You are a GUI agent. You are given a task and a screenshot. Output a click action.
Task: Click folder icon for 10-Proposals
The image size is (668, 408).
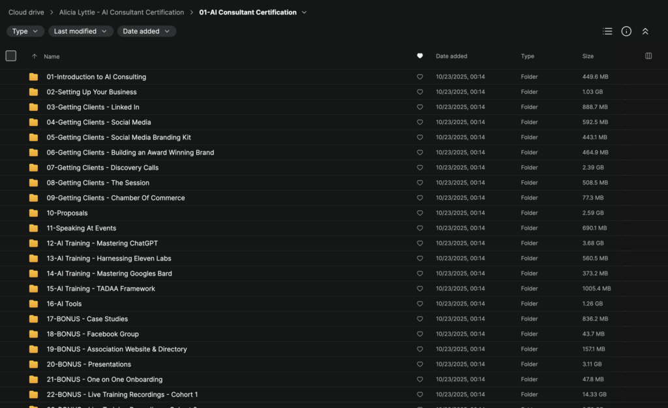(33, 213)
